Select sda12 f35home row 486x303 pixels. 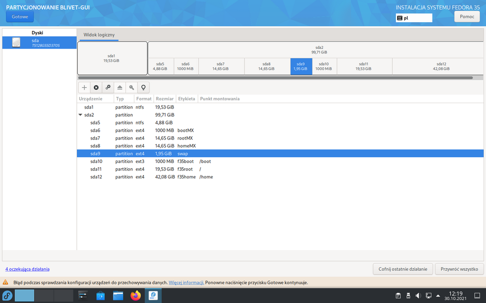280,177
